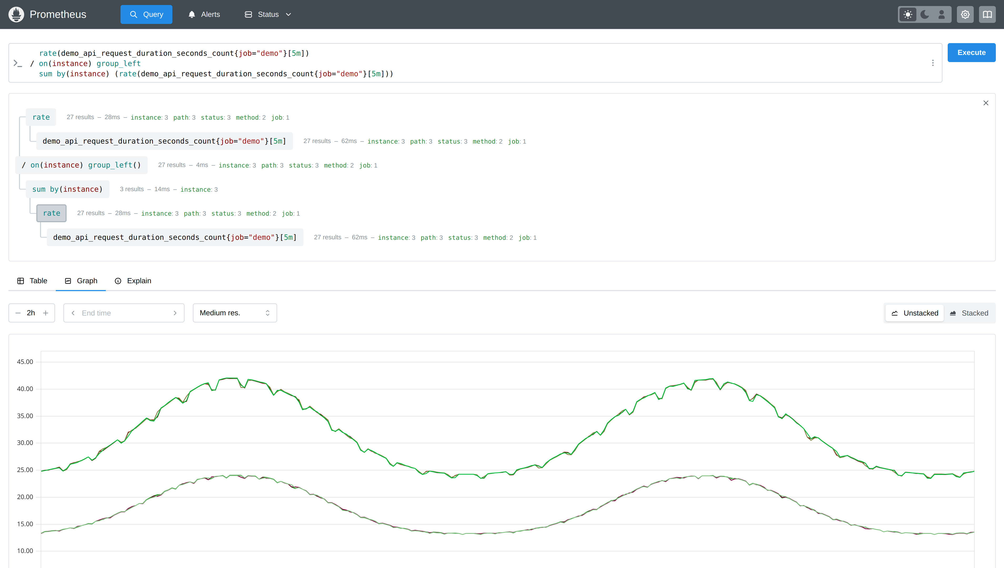Screen dimensions: 1004x568
Task: Click the Status server icon
Action: click(249, 14)
